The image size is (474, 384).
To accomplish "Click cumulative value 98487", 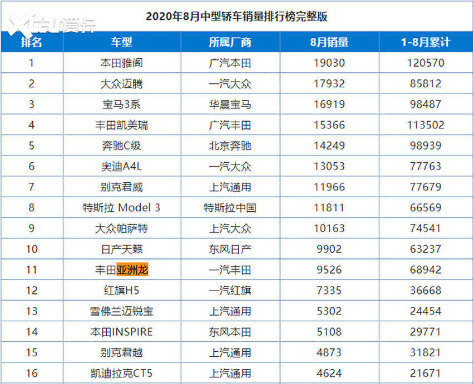I will point(426,104).
